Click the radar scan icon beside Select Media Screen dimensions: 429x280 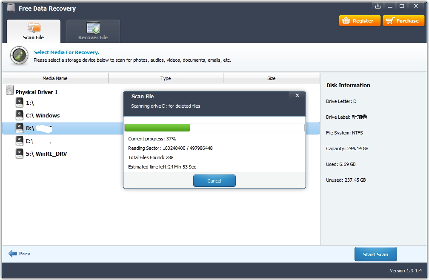tap(19, 55)
